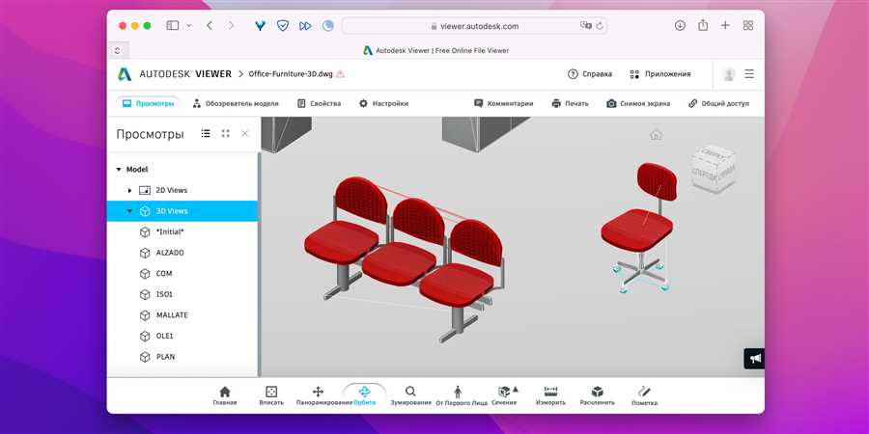Select the Markup (Пометка) tool
This screenshot has height=434, width=869.
coord(644,393)
